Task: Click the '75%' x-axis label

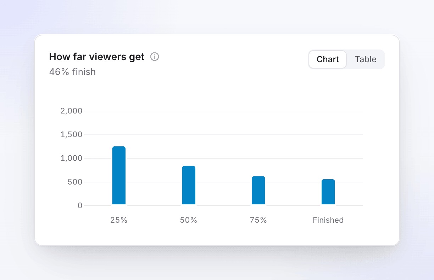Action: (x=258, y=220)
